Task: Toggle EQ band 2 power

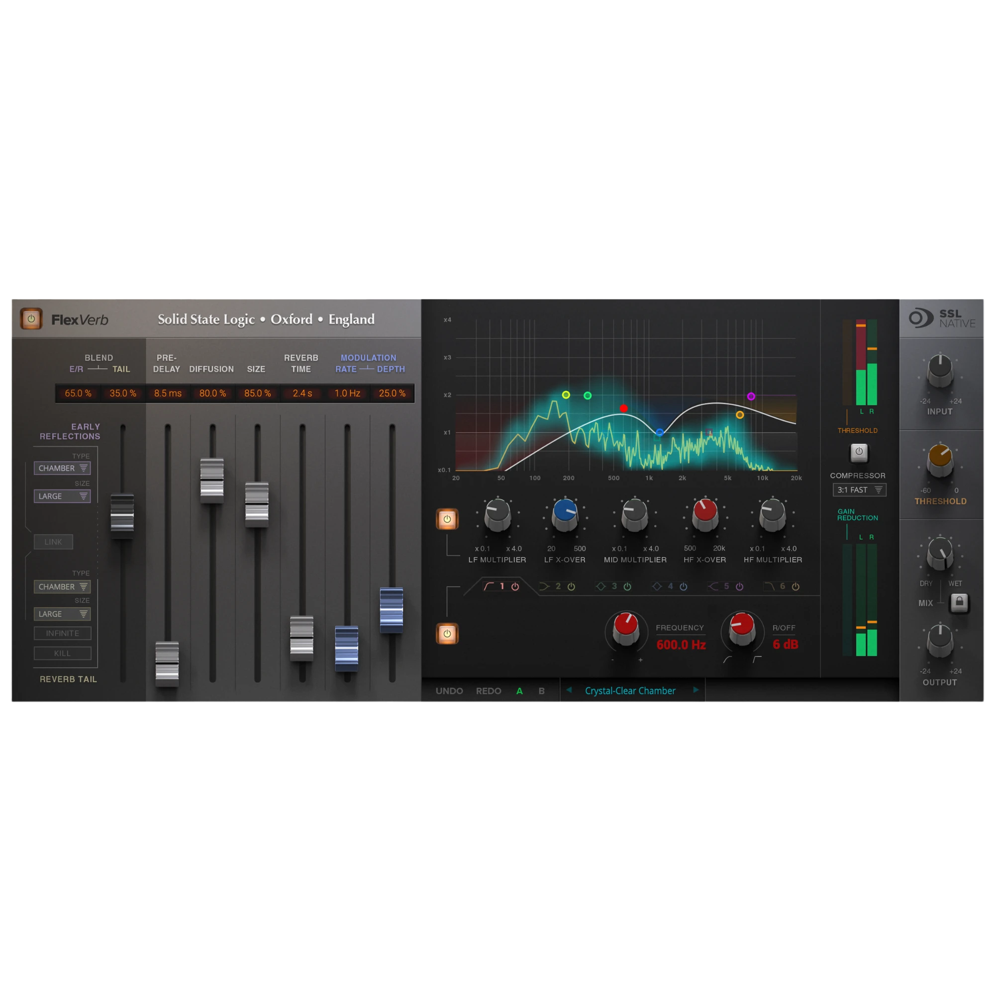Action: coord(571,587)
